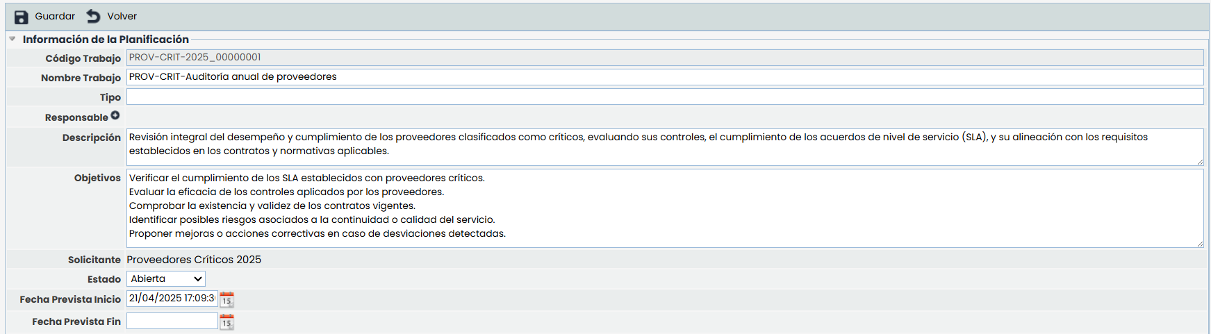The width and height of the screenshot is (1211, 334).
Task: Add a Responsable with the plus icon
Action: point(115,116)
